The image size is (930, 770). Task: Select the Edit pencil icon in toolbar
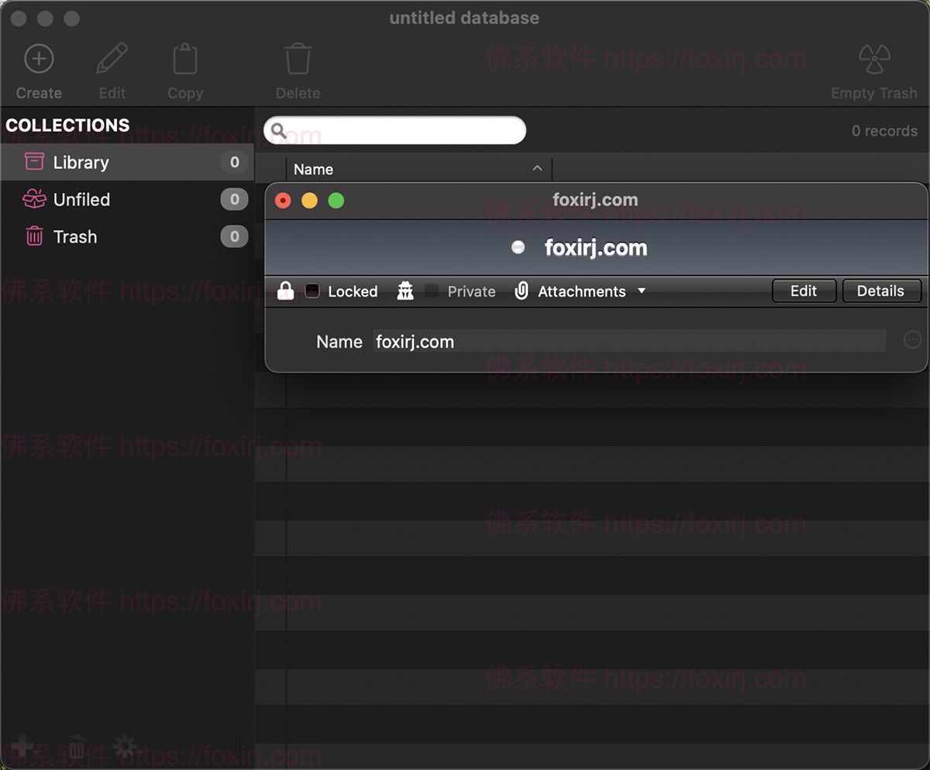(x=112, y=58)
